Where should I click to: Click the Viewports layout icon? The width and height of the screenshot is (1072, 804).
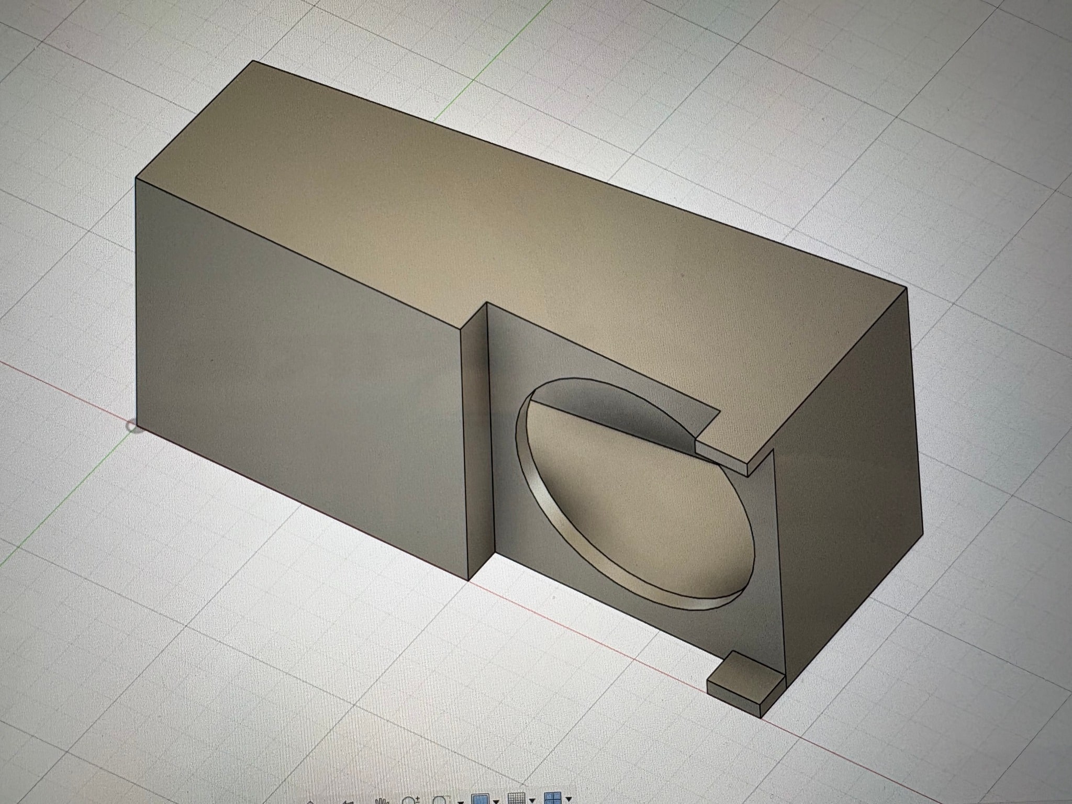[553, 798]
